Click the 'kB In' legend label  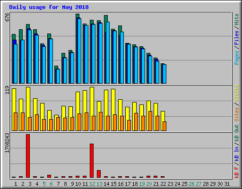(x=237, y=154)
